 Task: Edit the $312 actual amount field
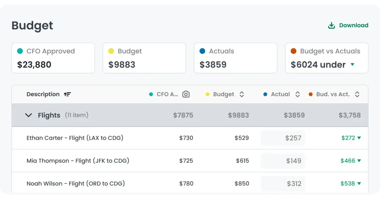283,184
